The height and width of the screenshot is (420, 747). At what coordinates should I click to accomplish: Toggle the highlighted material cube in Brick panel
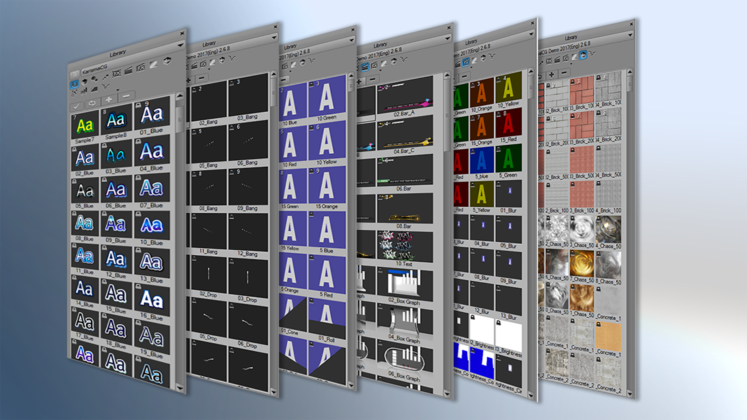pyautogui.click(x=583, y=55)
